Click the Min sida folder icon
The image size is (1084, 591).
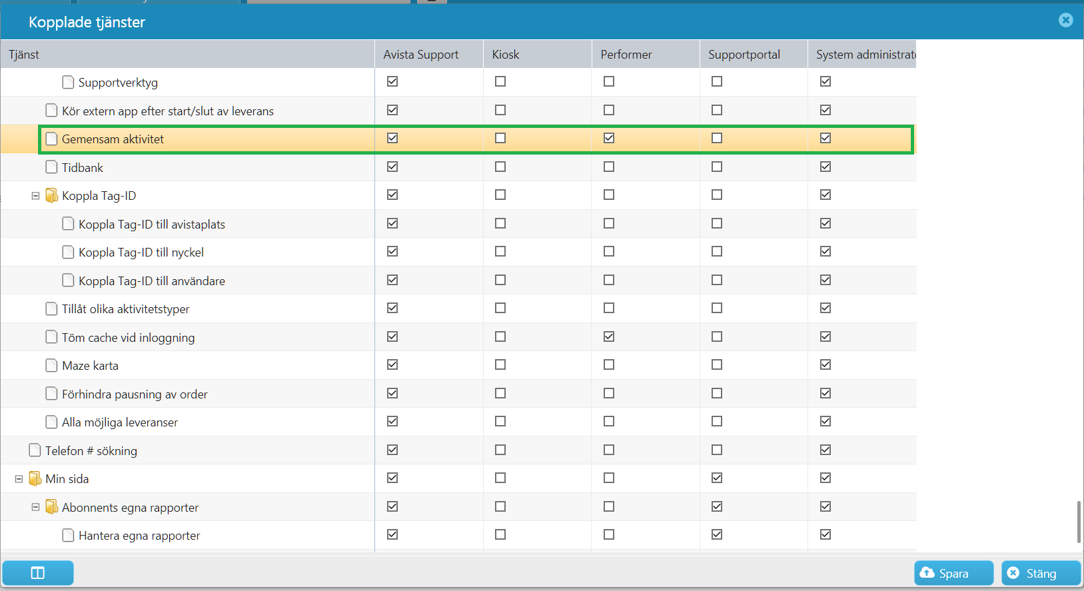point(35,478)
